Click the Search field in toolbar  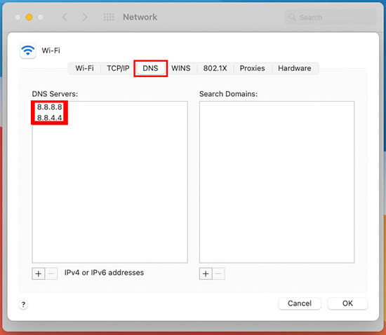pyautogui.click(x=331, y=18)
